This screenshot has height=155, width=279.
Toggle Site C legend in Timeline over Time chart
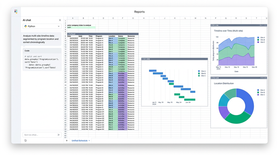[x=261, y=42]
